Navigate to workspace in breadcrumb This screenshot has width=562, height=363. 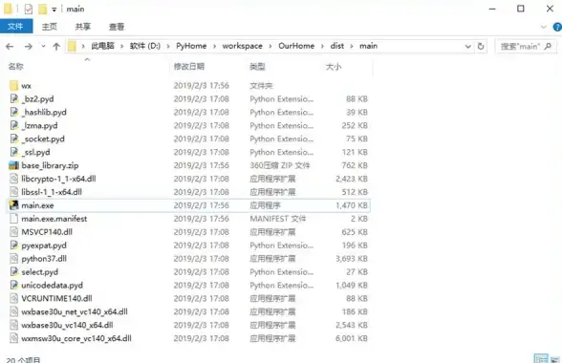tap(243, 46)
